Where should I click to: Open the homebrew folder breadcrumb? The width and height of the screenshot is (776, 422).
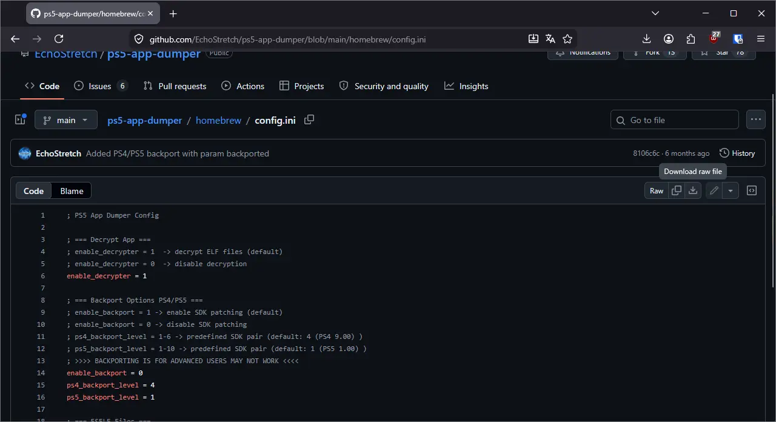point(218,120)
